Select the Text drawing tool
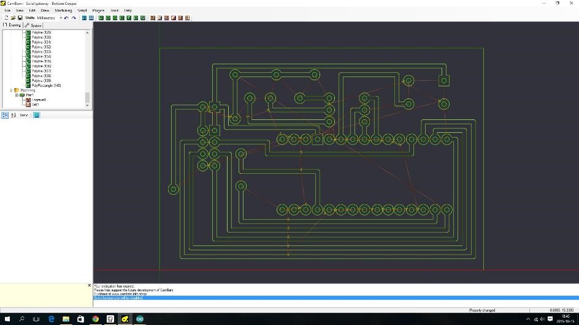The image size is (579, 325). [x=129, y=18]
